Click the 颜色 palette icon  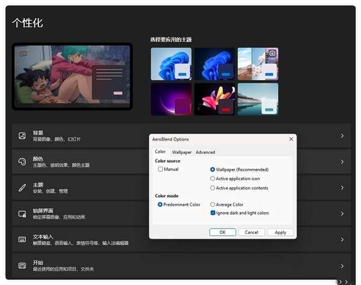[22, 162]
